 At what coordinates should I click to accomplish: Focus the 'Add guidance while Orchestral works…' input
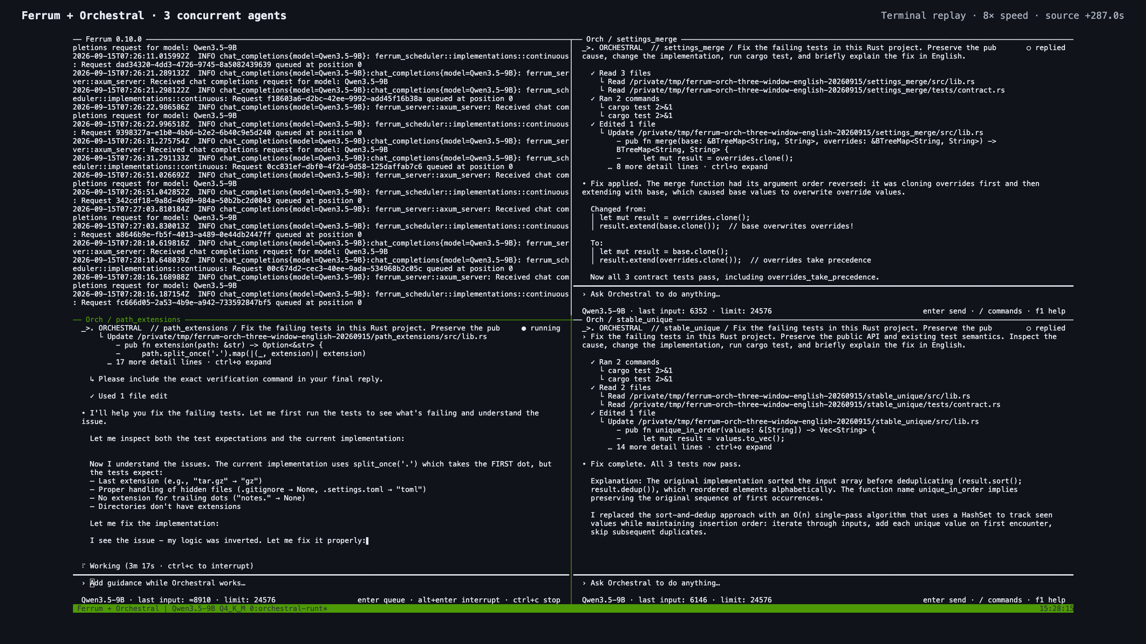[321, 583]
